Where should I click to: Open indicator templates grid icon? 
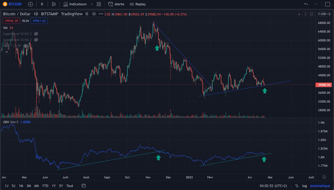point(99,4)
